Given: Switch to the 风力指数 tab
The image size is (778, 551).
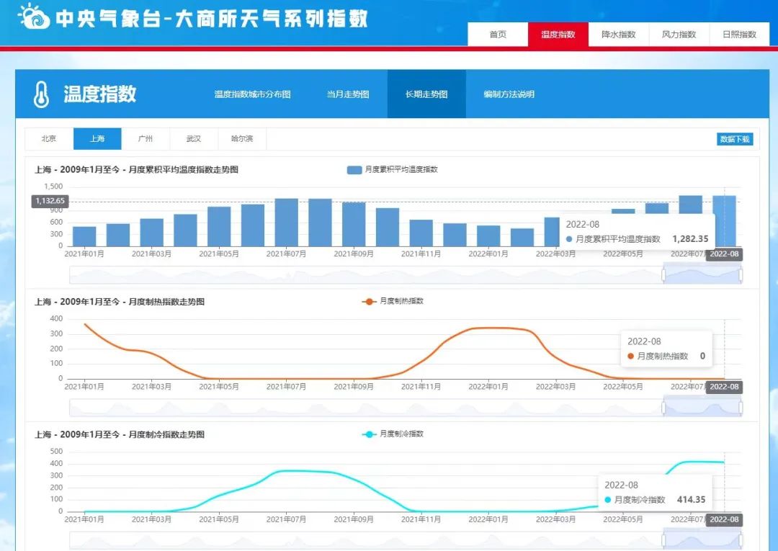Looking at the screenshot, I should [x=679, y=34].
